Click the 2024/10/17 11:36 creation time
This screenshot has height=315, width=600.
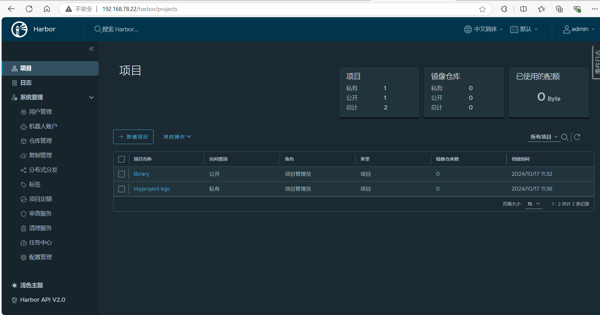532,189
